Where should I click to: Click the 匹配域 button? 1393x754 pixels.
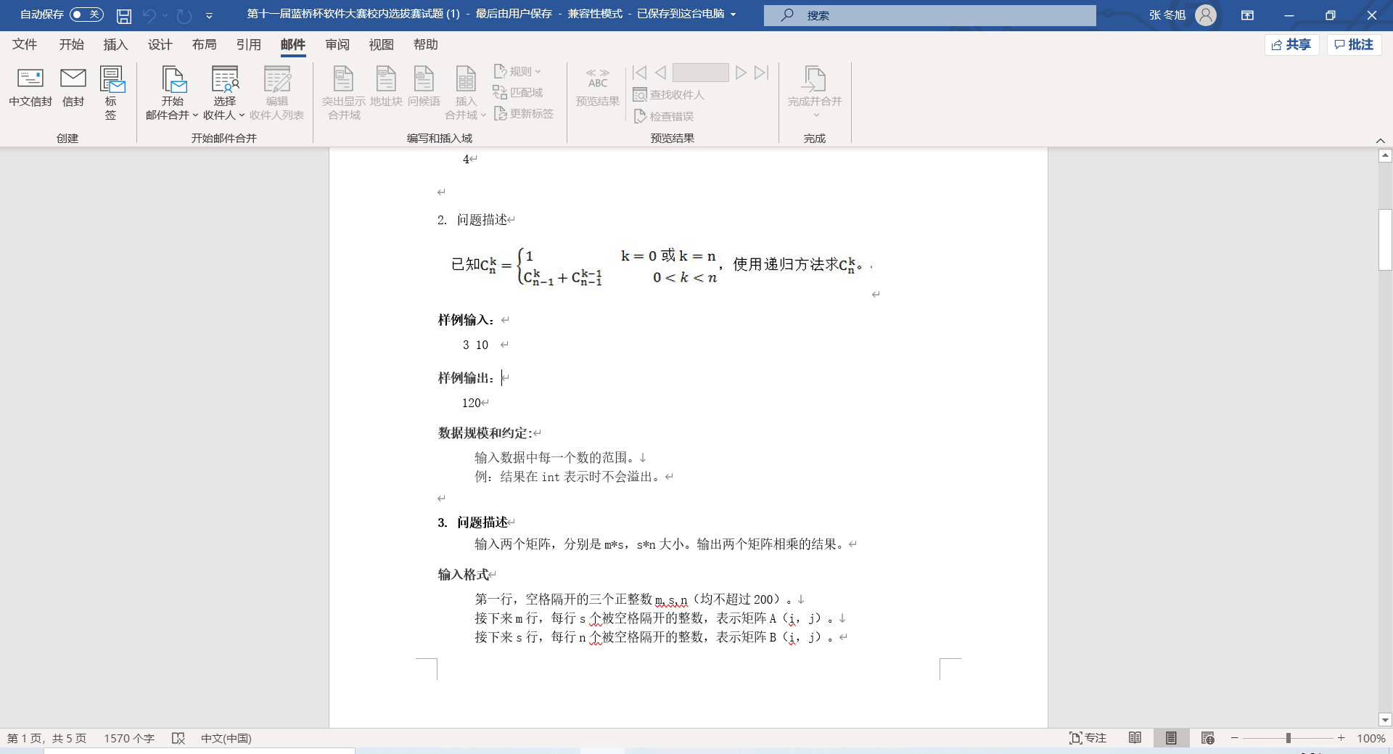point(517,92)
